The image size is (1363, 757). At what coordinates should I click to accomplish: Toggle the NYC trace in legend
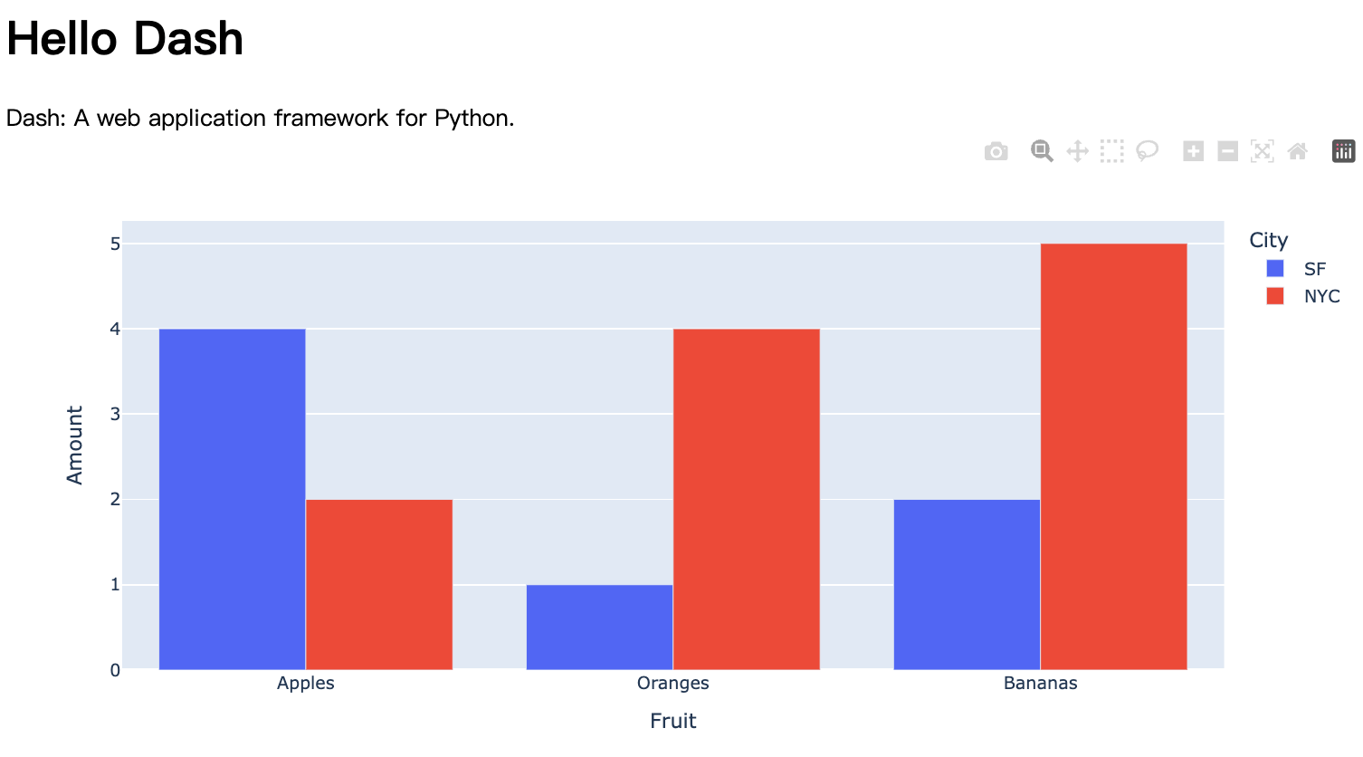pyautogui.click(x=1321, y=296)
